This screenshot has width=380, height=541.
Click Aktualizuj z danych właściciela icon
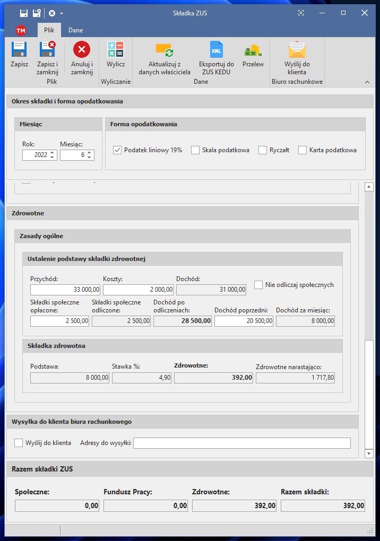[x=164, y=50]
